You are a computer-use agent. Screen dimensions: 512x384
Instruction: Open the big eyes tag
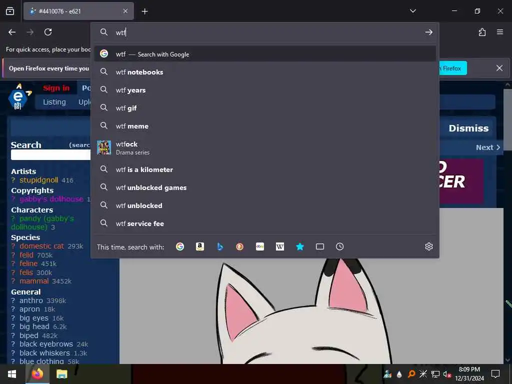(34, 317)
